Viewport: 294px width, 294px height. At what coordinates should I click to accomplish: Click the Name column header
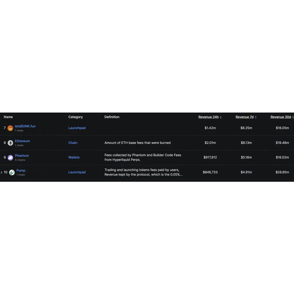(8, 117)
